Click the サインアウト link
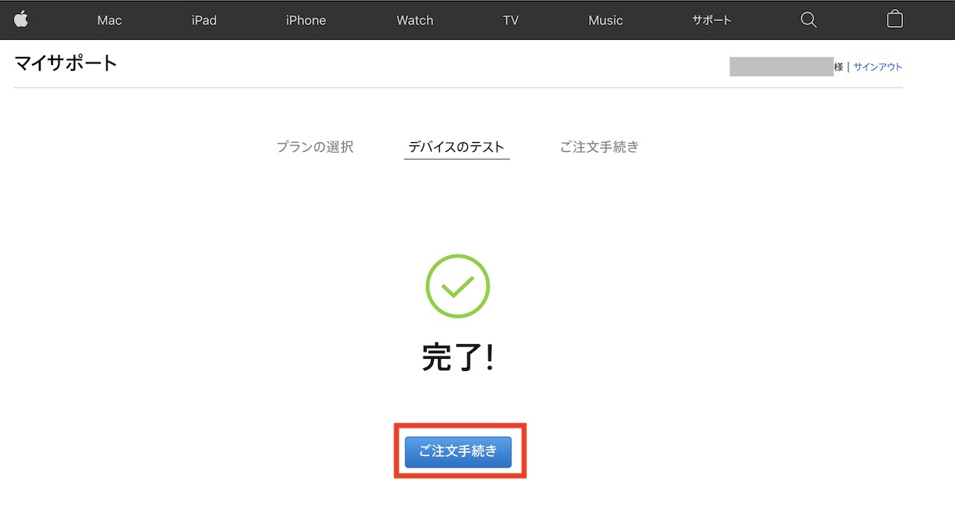The image size is (955, 509). coord(878,67)
